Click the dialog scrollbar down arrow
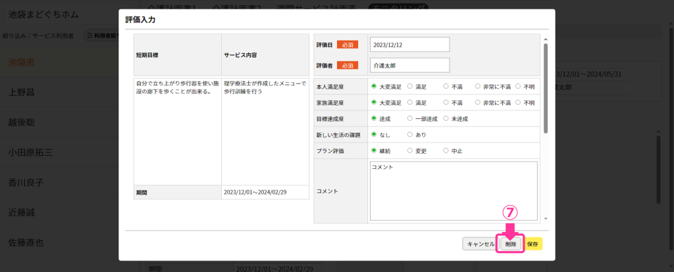 coord(545,218)
